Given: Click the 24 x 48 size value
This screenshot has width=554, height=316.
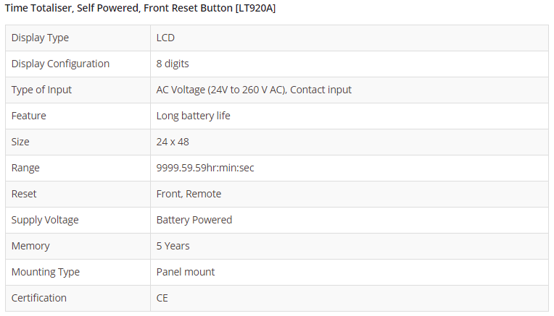Looking at the screenshot, I should 173,142.
